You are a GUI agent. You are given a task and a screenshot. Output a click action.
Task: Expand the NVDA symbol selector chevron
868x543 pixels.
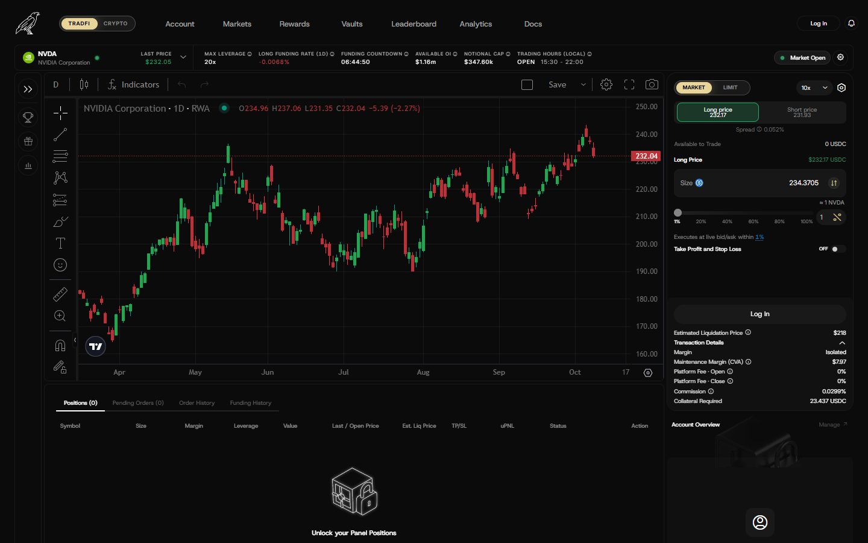tap(183, 57)
